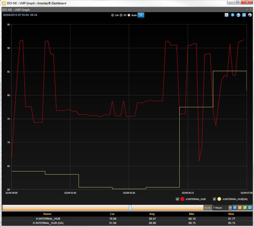Select the Both radio button
Image resolution: width=254 pixels, height=227 pixels.
click(129, 15)
